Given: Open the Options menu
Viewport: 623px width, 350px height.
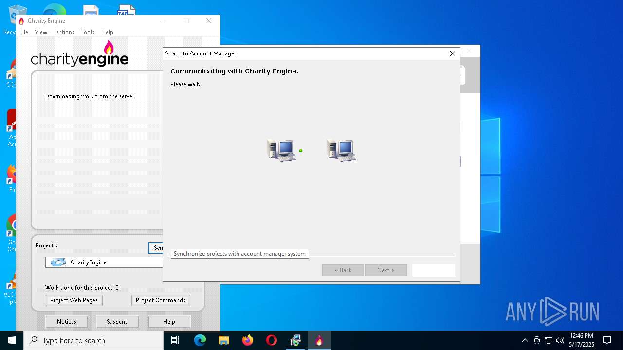Looking at the screenshot, I should pos(64,32).
